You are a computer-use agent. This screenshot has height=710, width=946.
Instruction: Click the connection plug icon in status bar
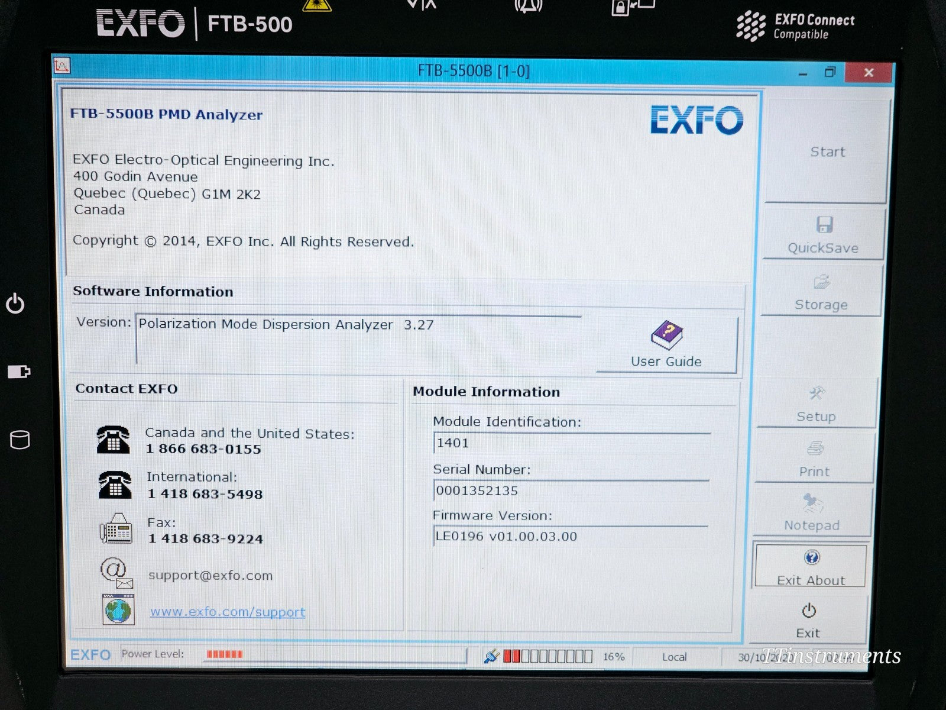[491, 656]
